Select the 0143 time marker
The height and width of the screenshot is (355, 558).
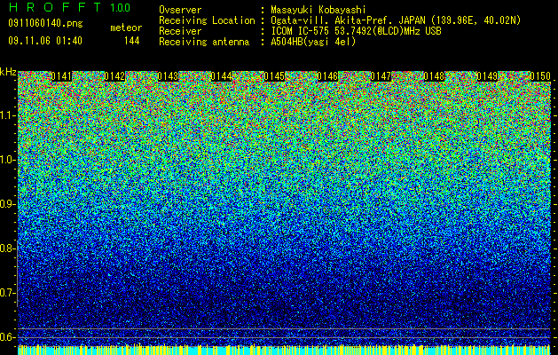click(168, 76)
